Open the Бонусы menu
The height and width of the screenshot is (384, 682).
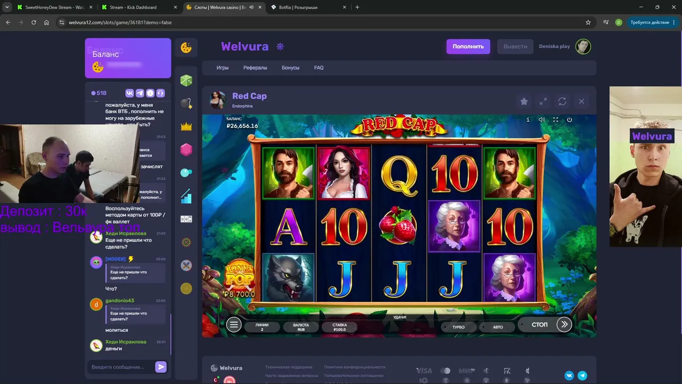(x=290, y=68)
